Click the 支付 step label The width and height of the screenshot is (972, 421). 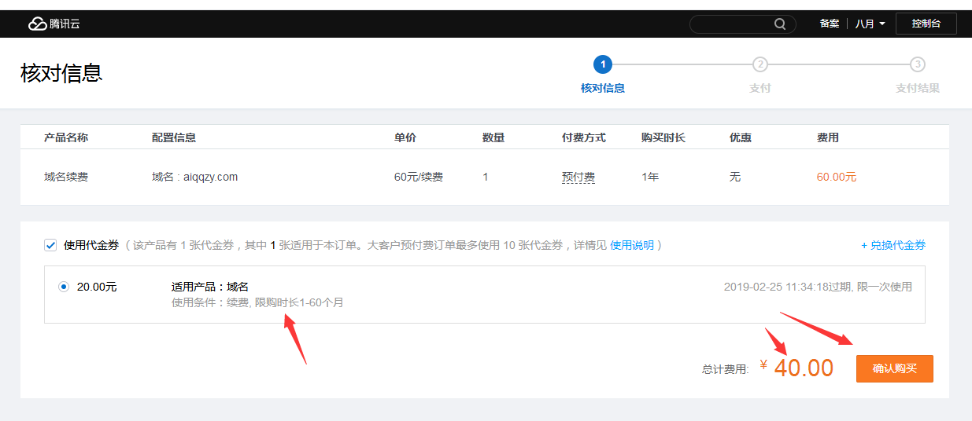click(x=759, y=88)
